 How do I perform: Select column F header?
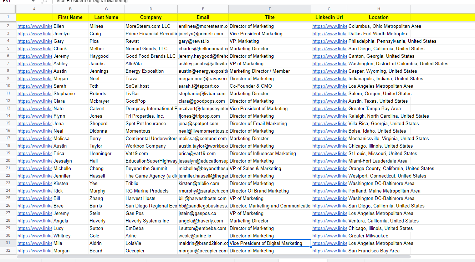(x=270, y=9)
